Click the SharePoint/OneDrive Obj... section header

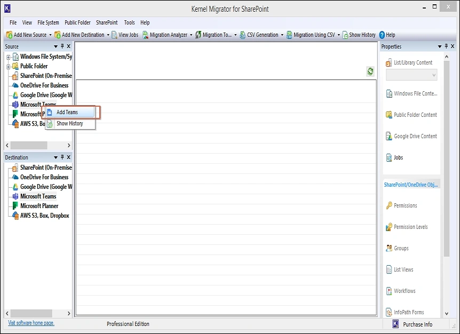(411, 185)
